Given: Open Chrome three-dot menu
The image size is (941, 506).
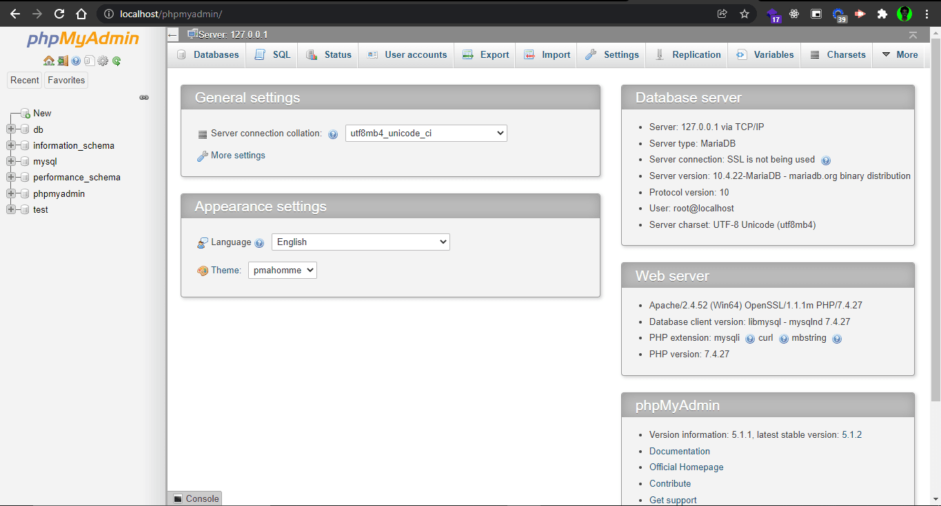Looking at the screenshot, I should coord(927,14).
